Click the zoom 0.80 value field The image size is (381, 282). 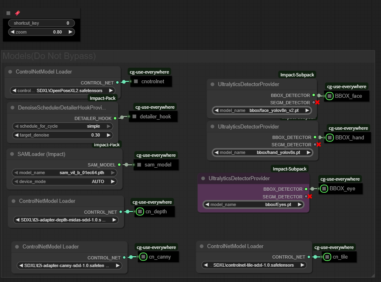(x=42, y=32)
